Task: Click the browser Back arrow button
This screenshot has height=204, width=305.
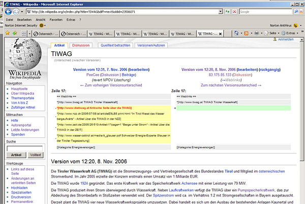Action: [x=8, y=12]
